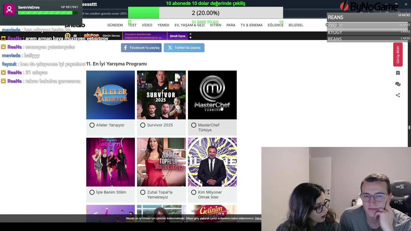Go to TV & SİNEMA section

251,25
